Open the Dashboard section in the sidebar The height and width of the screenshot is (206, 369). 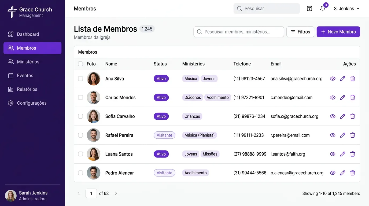click(x=28, y=34)
